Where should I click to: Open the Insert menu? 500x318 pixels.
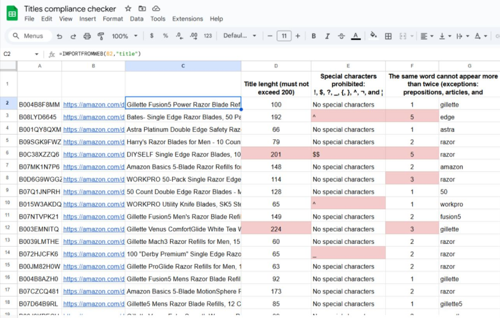87,19
